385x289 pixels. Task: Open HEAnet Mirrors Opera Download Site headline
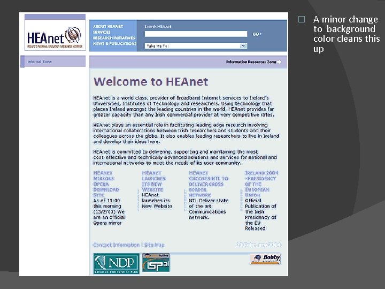point(106,184)
